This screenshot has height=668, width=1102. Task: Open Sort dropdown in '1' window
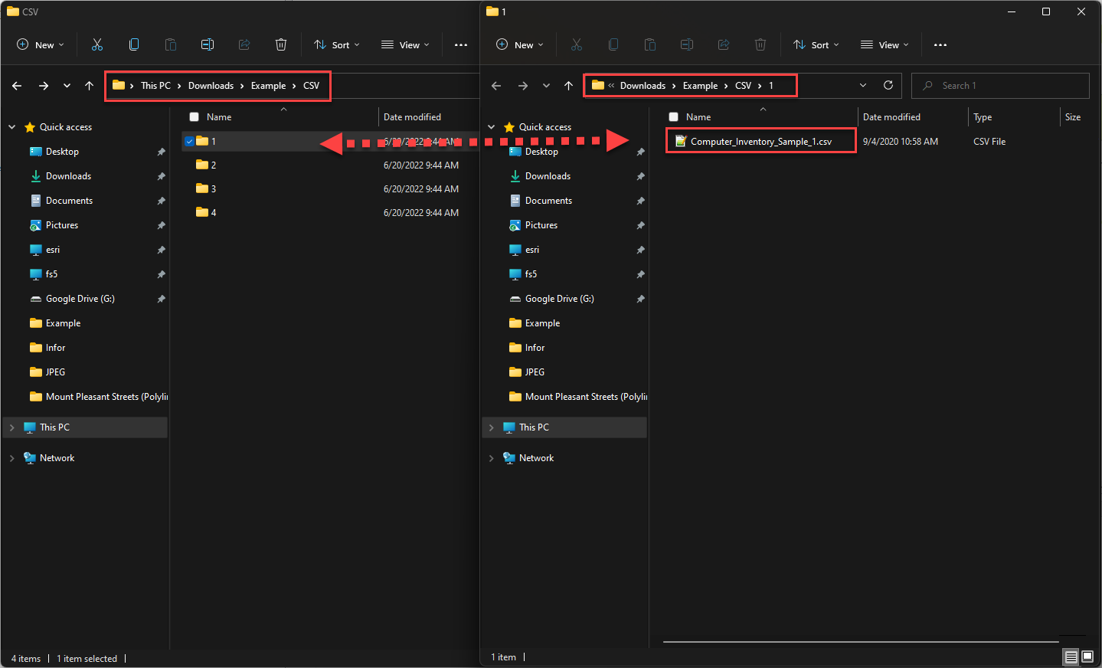(816, 44)
